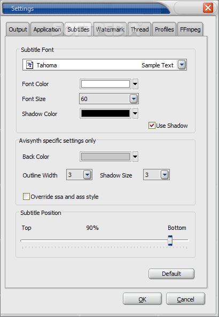Enable the Use Shadow checkbox

point(152,126)
